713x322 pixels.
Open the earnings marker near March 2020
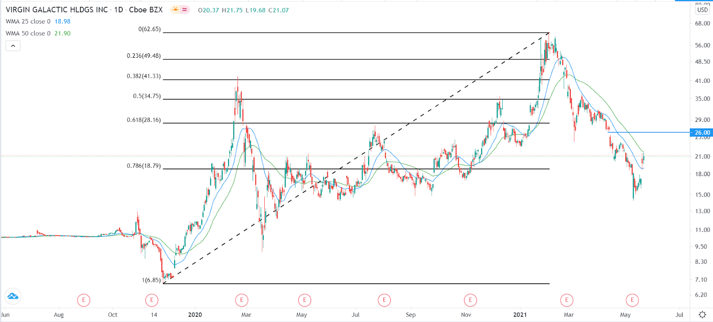pos(242,300)
